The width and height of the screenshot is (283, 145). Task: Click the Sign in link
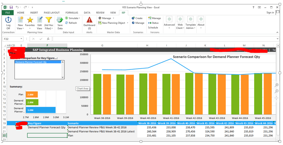(x=270, y=12)
